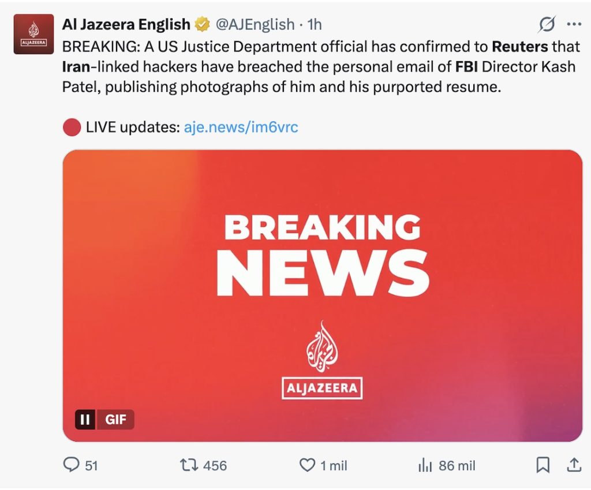Click the Grok slashed-circle icon
Viewport: 591px width, 490px height.
point(546,24)
